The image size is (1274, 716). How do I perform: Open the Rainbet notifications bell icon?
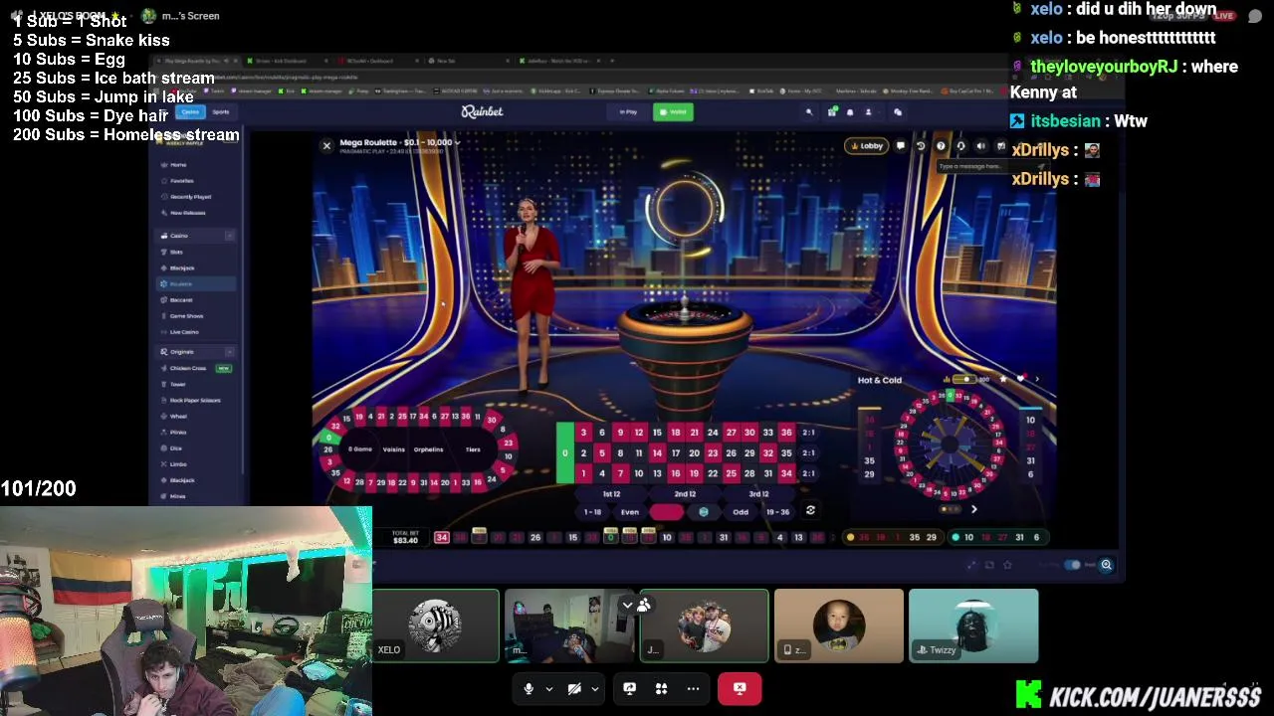850,111
